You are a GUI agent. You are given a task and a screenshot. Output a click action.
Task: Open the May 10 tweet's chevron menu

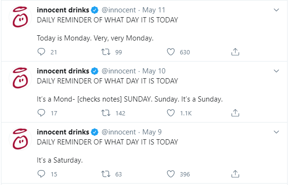coord(276,71)
